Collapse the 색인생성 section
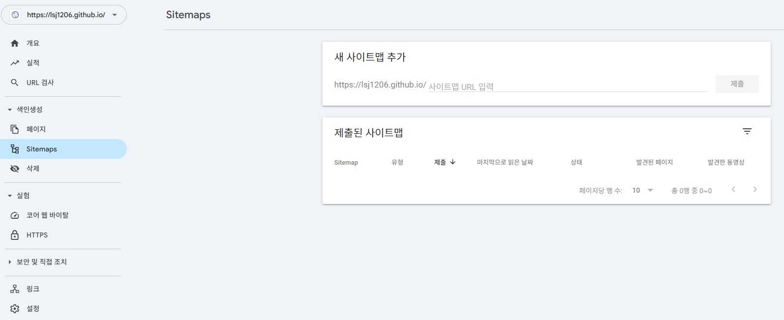 [10, 110]
